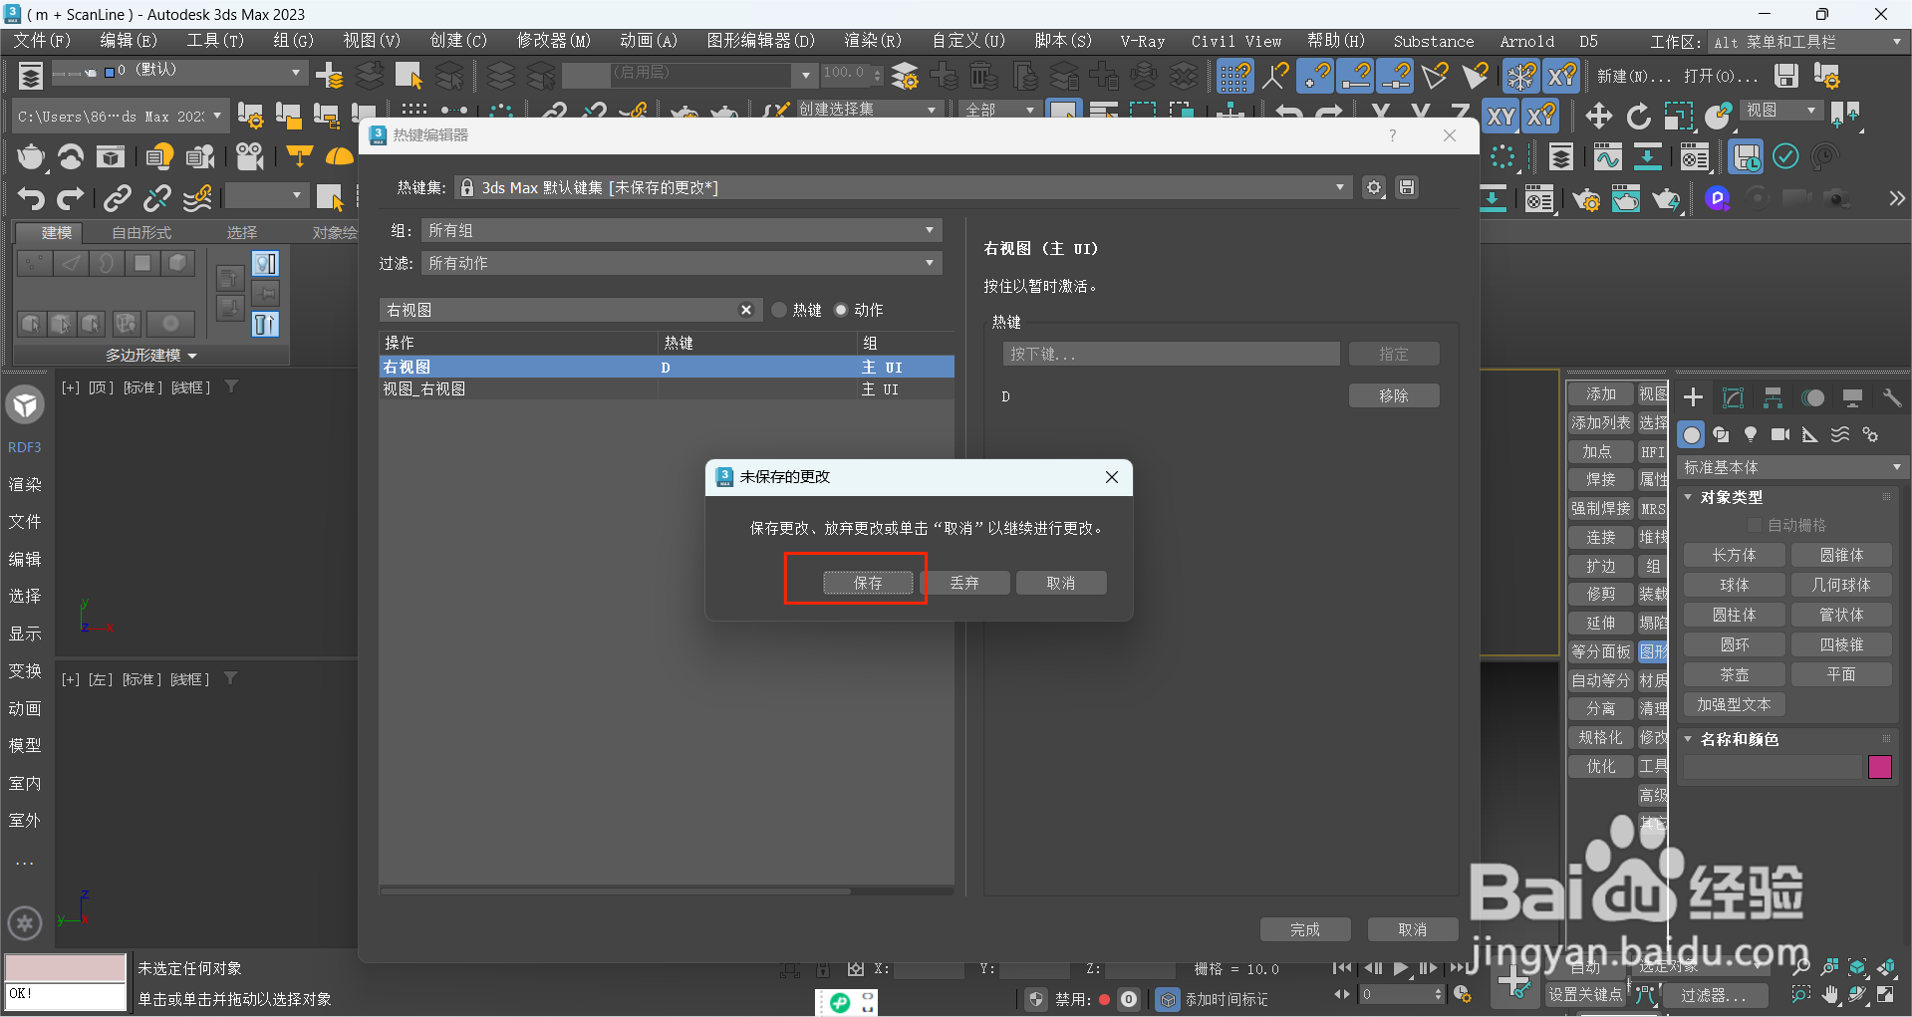
Task: Activate the Rotate tool
Action: (x=1639, y=116)
